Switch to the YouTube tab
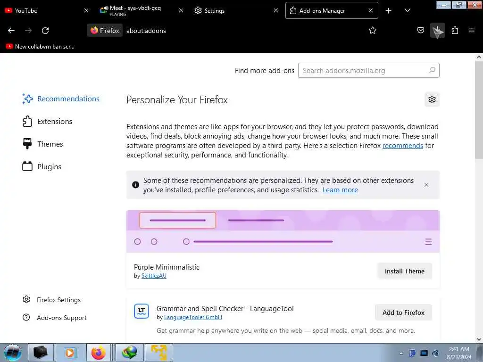 point(47,10)
